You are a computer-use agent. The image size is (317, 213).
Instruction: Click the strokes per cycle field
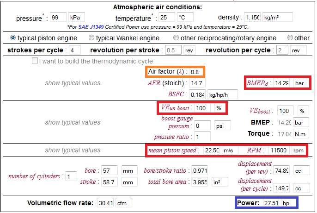75,50
